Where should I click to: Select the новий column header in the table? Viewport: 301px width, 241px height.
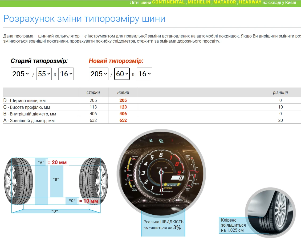point(123,92)
